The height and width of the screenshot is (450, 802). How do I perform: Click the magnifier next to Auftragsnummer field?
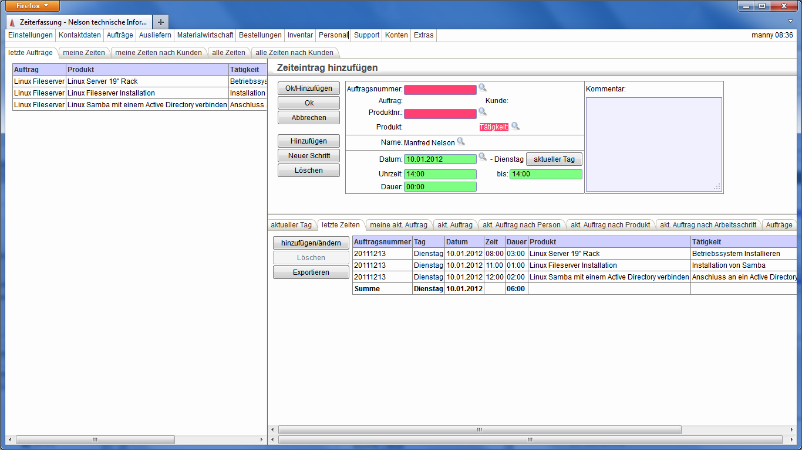[x=483, y=88]
